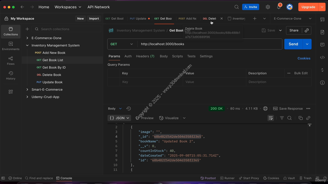The height and width of the screenshot is (184, 328).
Task: Search within the response body
Action: (290, 118)
